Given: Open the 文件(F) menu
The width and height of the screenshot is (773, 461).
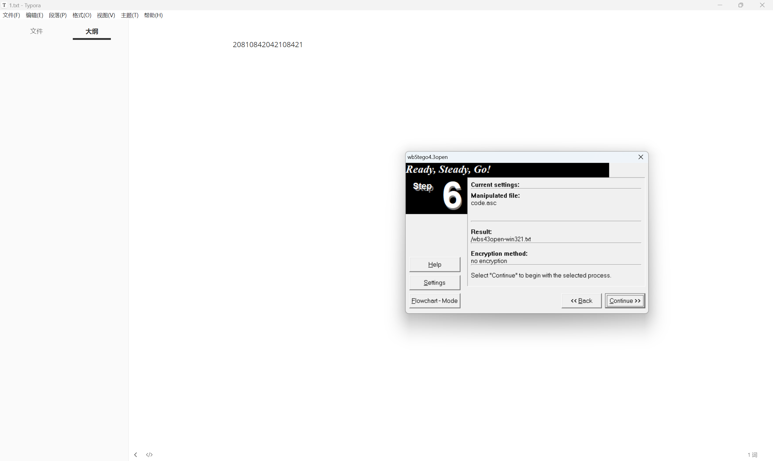Looking at the screenshot, I should click(x=11, y=15).
